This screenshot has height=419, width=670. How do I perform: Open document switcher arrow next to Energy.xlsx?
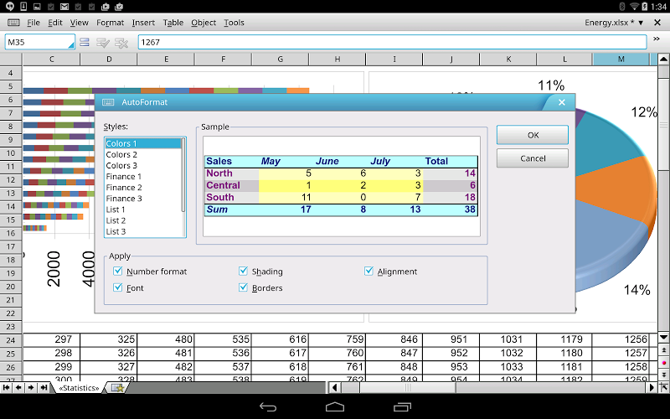[641, 23]
